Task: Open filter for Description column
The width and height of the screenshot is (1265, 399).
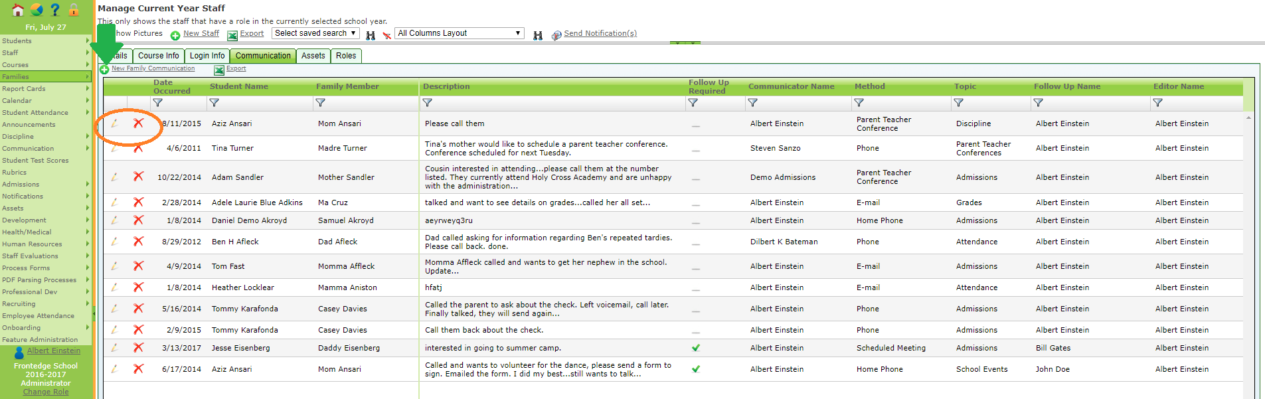Action: [427, 103]
